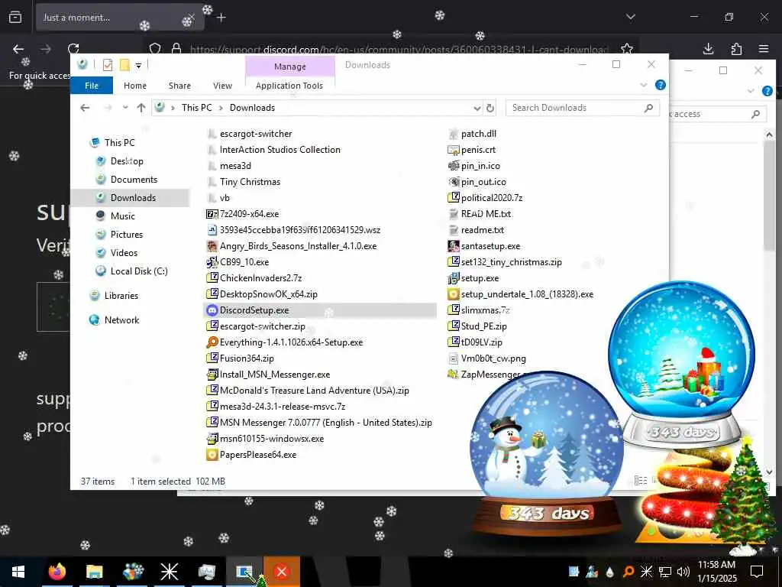Viewport: 782px width, 587px height.
Task: Open the notification center icon
Action: coord(757,572)
